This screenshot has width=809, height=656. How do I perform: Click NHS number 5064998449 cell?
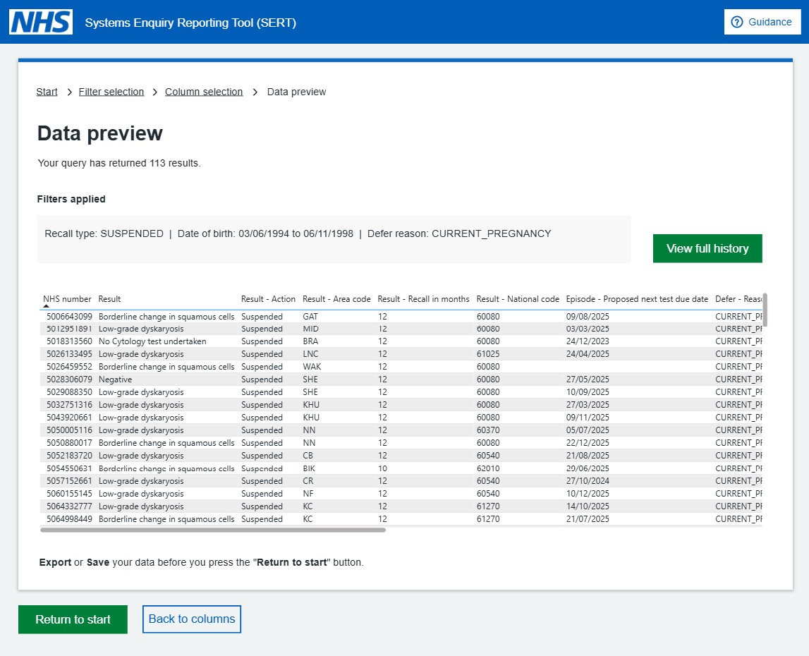tap(69, 519)
